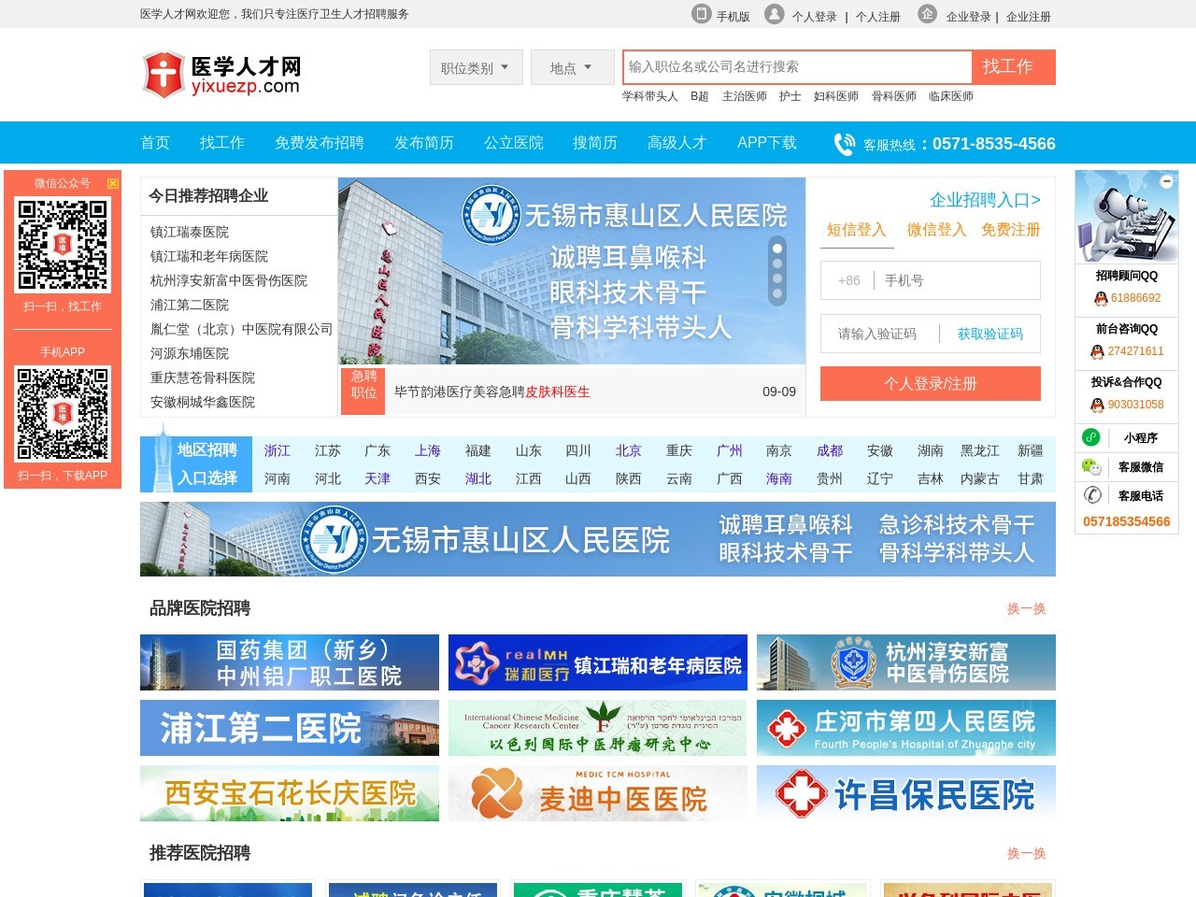Click the 小程序 mini program icon
Screen dimensions: 1196x897
point(1091,437)
